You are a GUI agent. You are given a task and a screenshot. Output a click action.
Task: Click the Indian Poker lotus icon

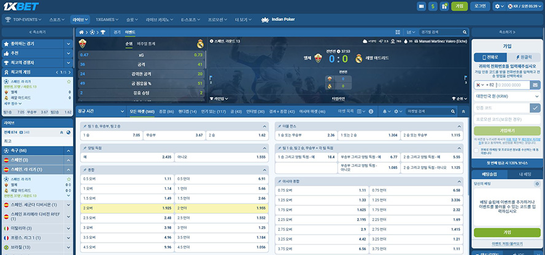265,20
